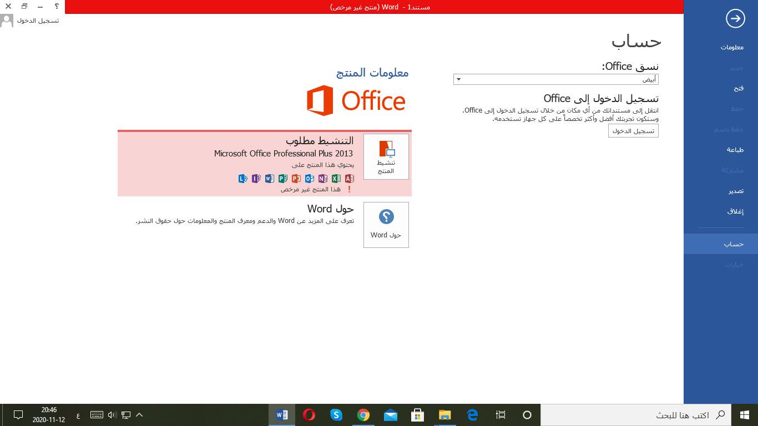Viewport: 758px width, 426px height.
Task: Click the Microsoft Office Professional Plus 2013 text
Action: (x=284, y=154)
